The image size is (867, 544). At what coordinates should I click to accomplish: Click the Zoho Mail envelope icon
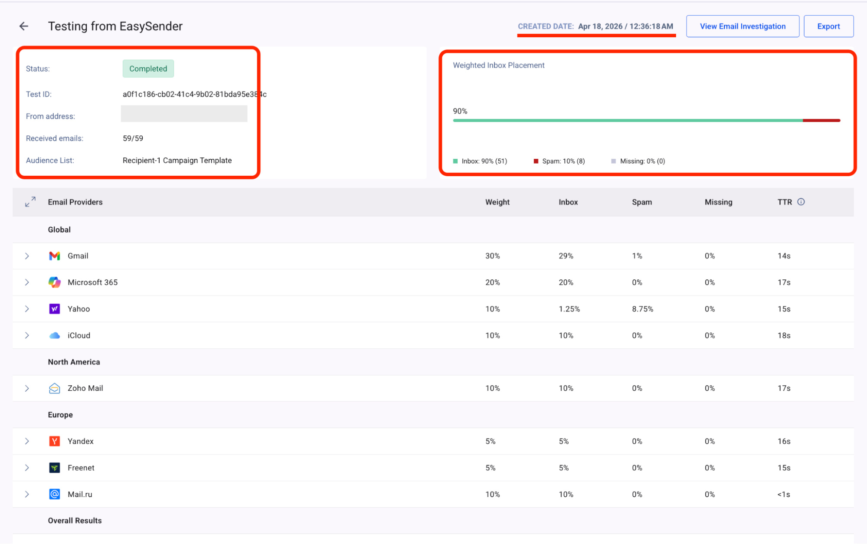tap(54, 388)
